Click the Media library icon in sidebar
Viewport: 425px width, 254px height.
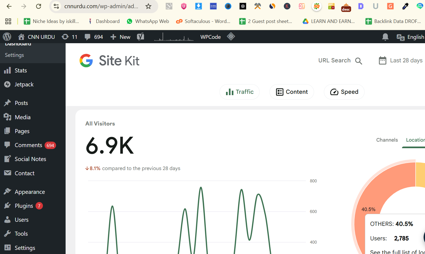click(7, 117)
